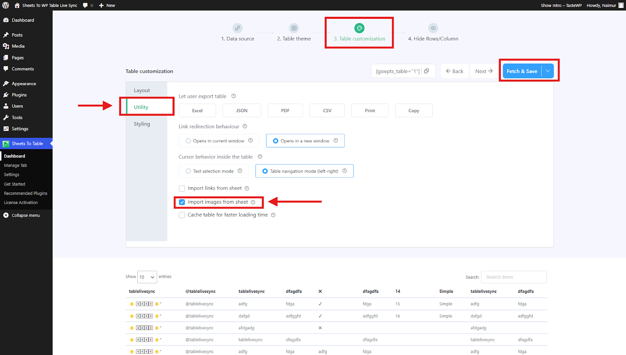Toggle the Excel export button
The image size is (626, 355).
tap(197, 111)
